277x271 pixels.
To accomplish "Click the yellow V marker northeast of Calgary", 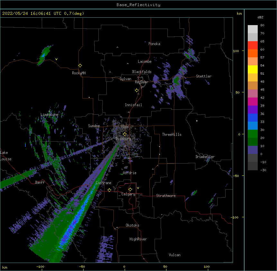I will (x=138, y=188).
